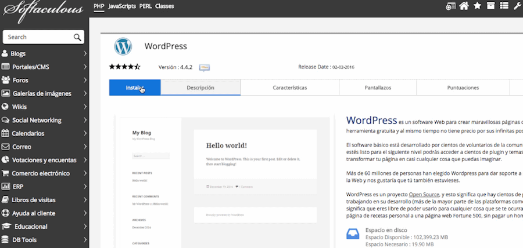Screen dimensions: 523x248
Task: Open the Puntuaciones tab
Action: (463, 87)
